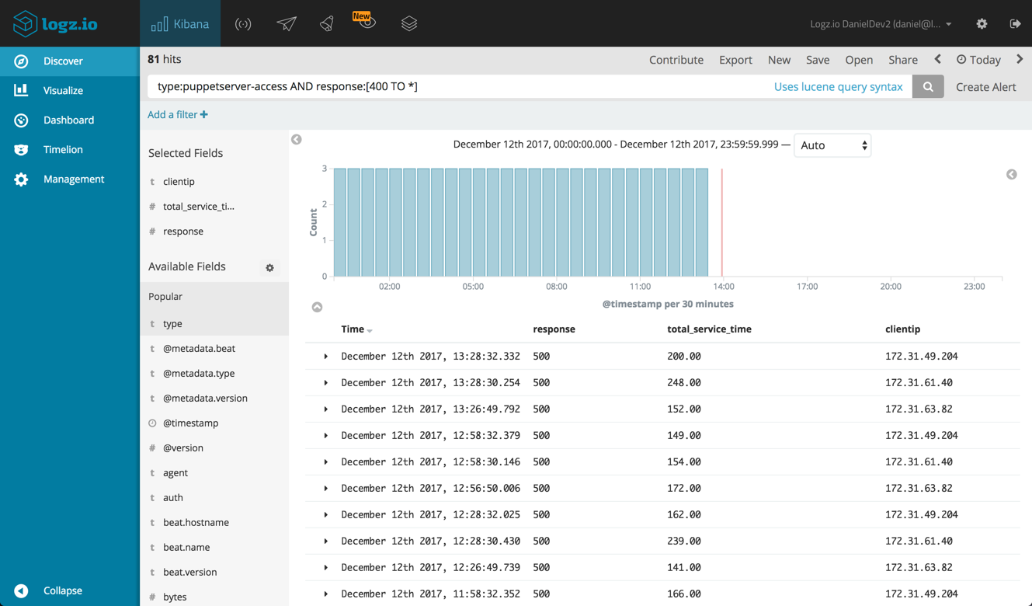Open Management in the sidebar
1032x606 pixels.
click(x=70, y=179)
